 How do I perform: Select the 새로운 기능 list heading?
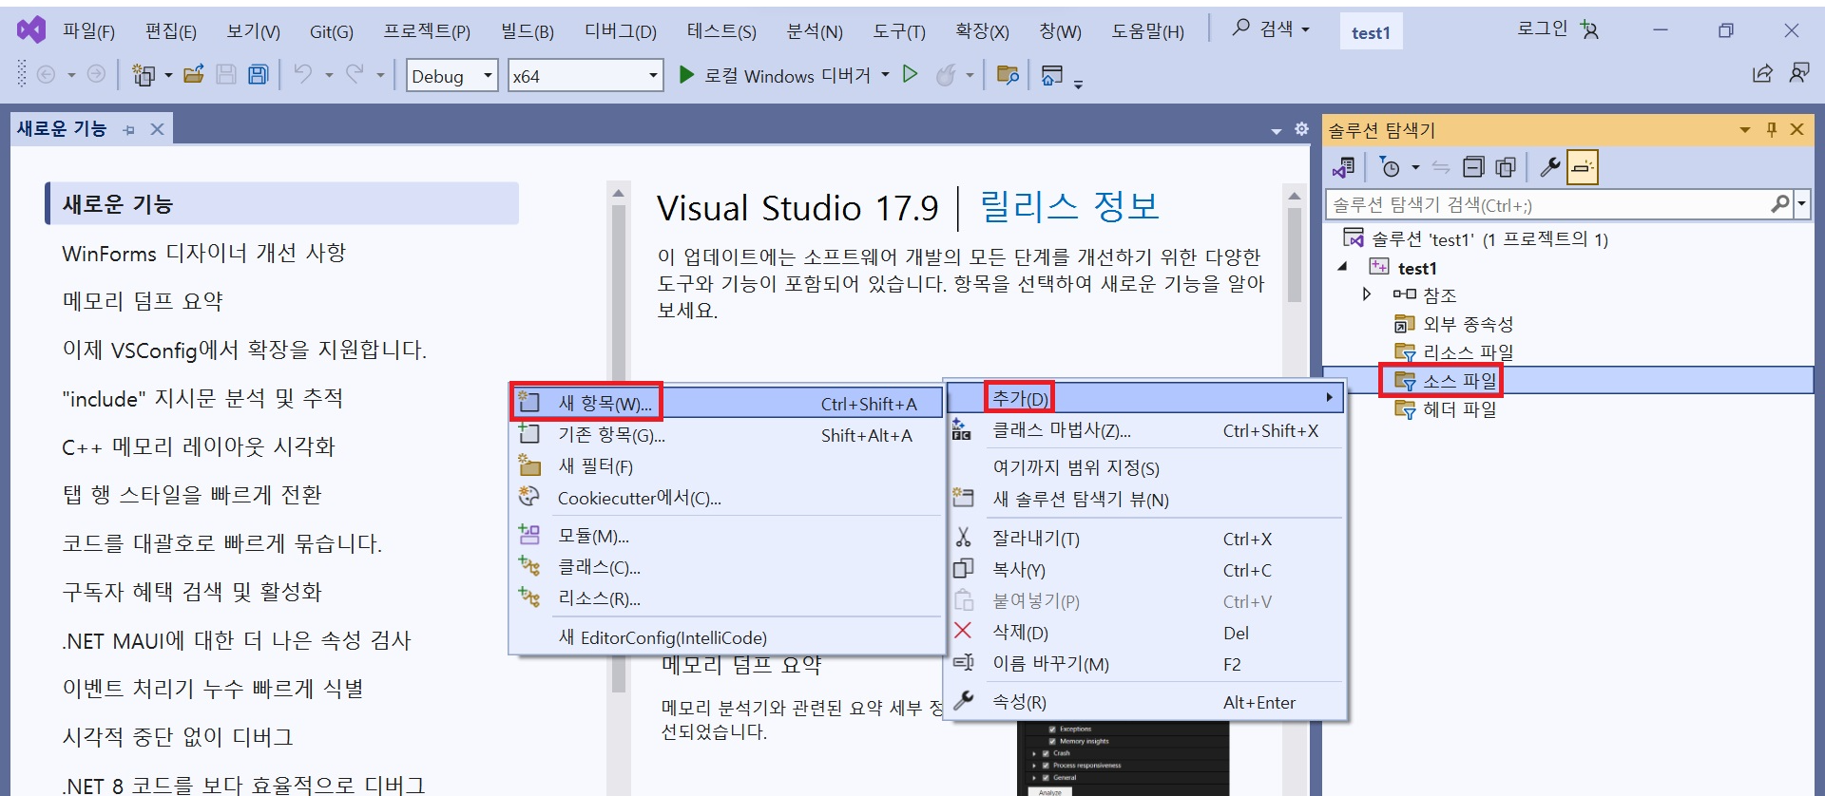[282, 203]
